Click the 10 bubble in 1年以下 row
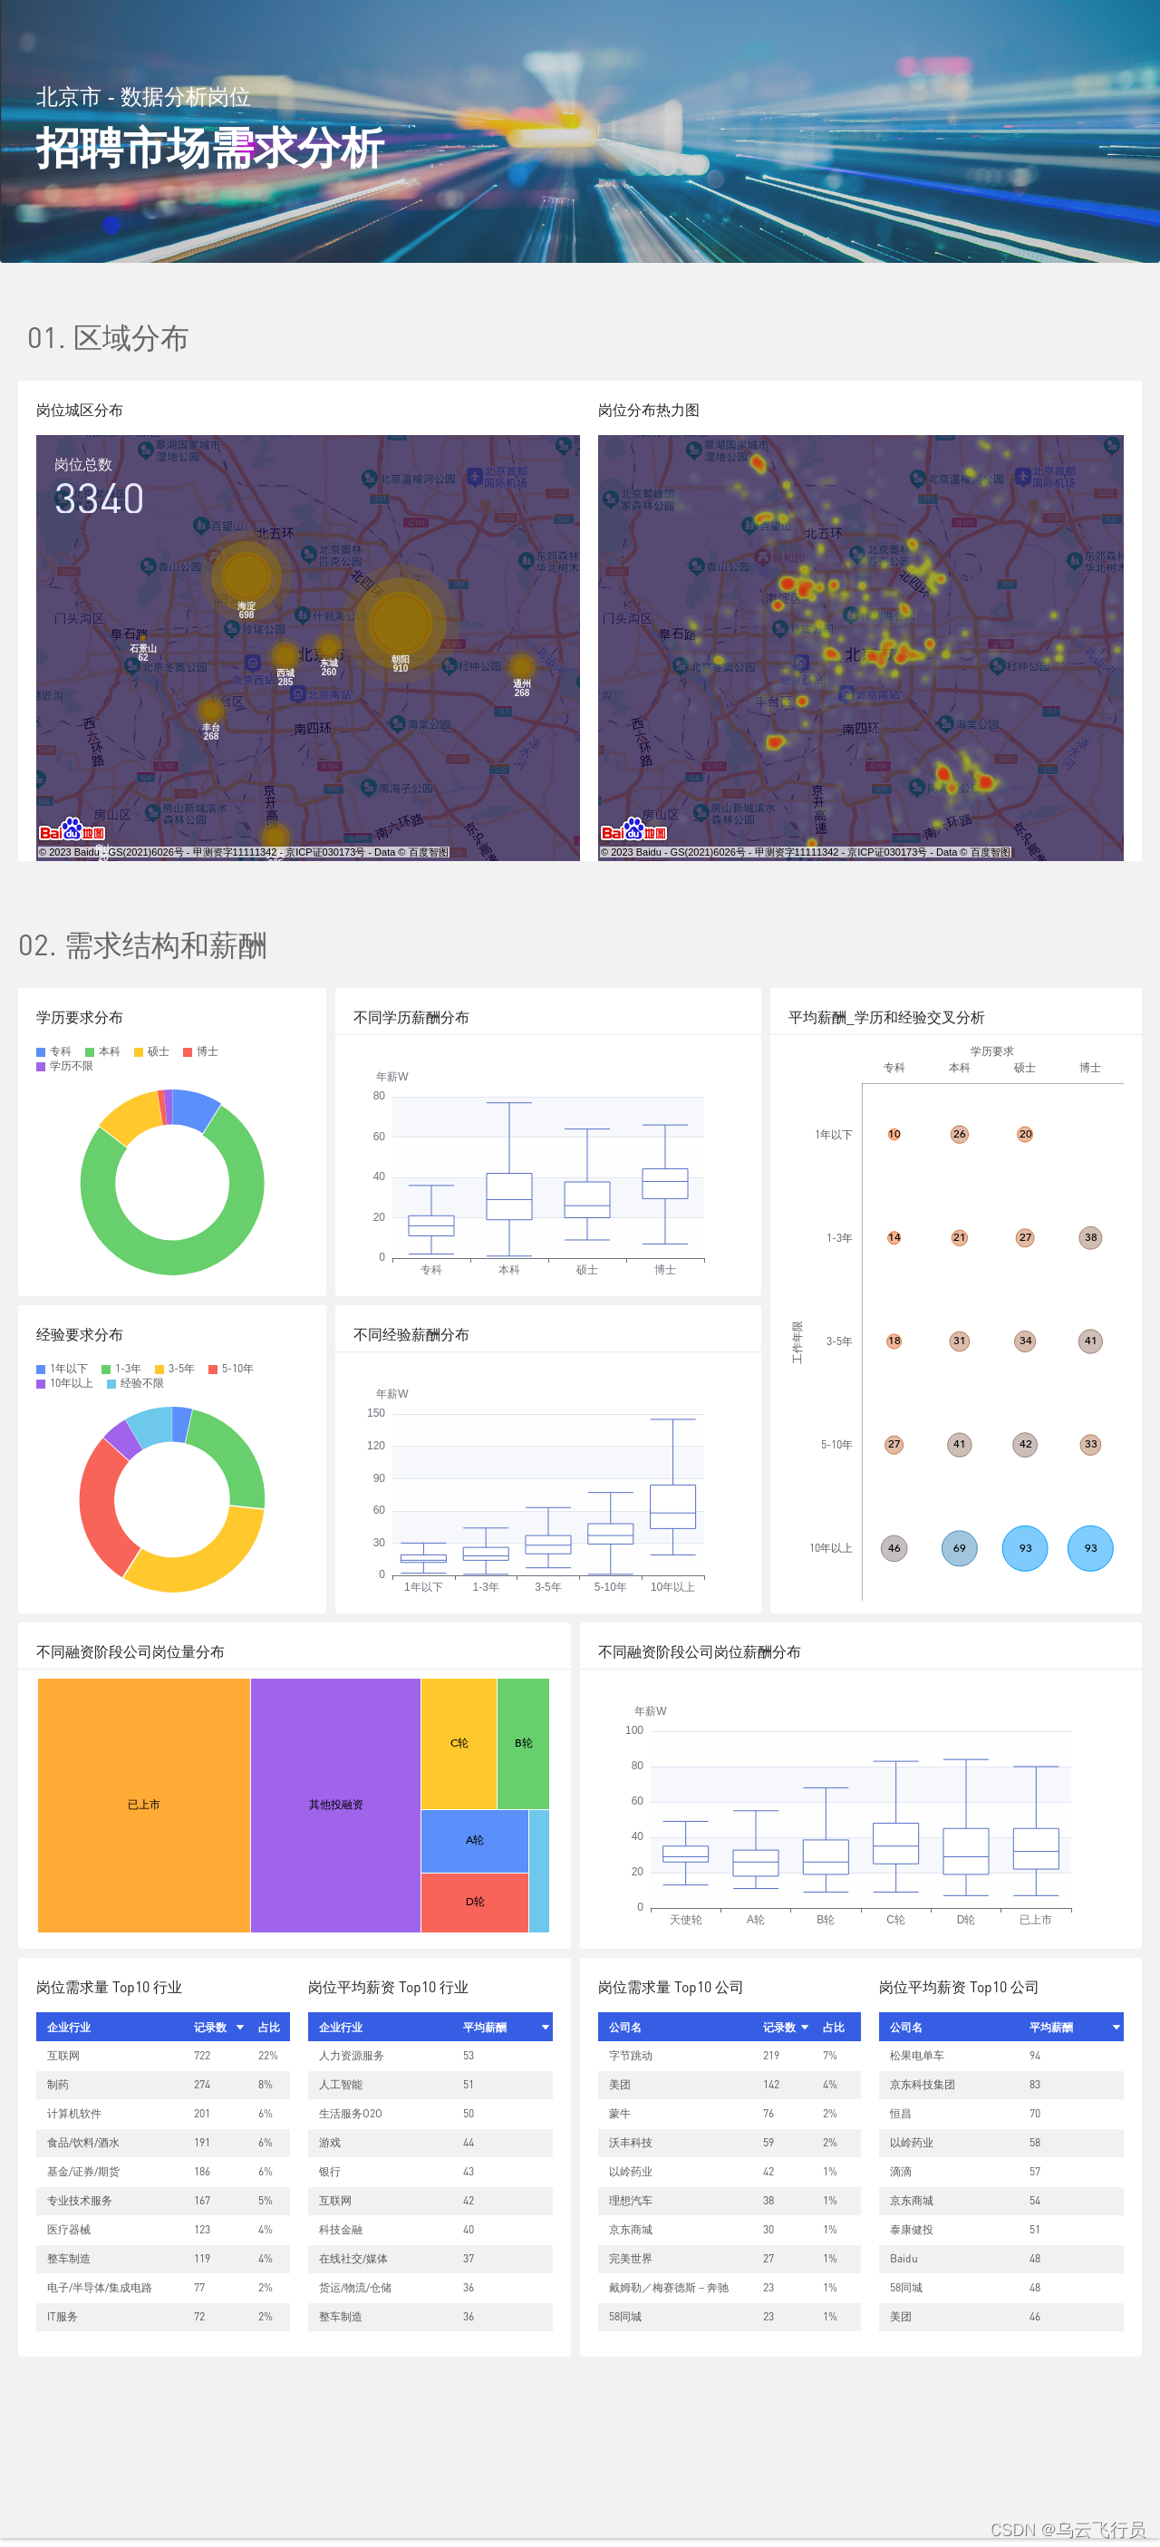This screenshot has height=2547, width=1160. [x=894, y=1134]
